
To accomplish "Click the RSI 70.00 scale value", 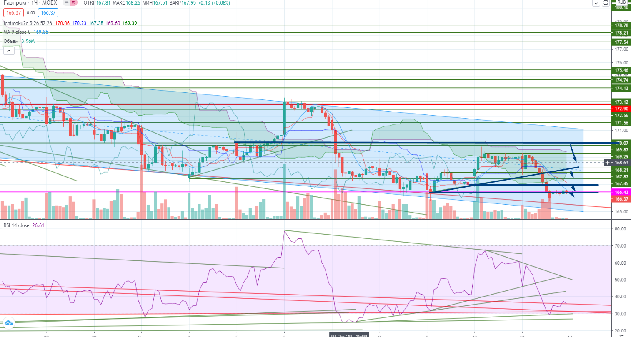I will pyautogui.click(x=620, y=246).
